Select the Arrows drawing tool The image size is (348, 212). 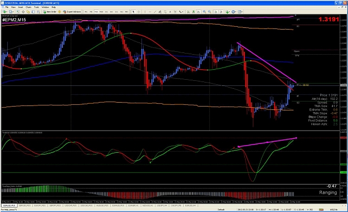(x=180, y=12)
